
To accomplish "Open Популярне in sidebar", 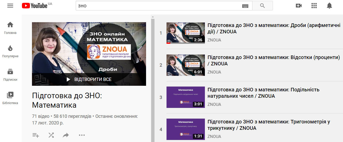I will [10, 51].
